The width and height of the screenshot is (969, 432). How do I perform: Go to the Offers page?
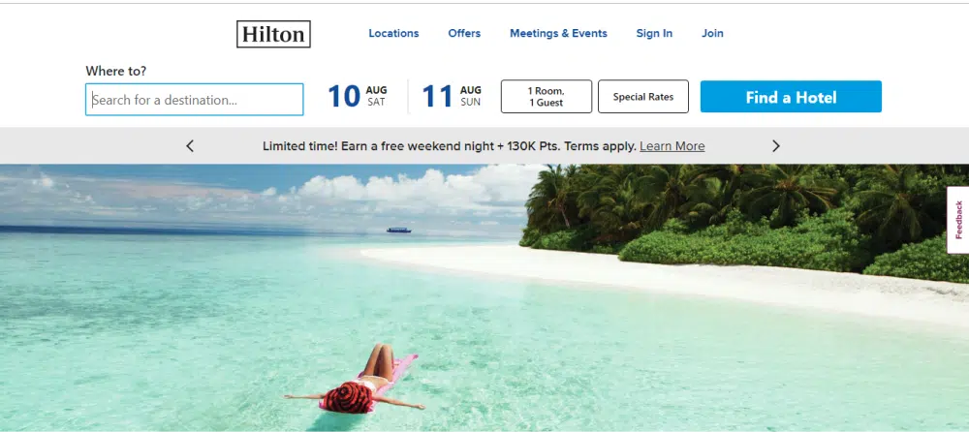[464, 33]
